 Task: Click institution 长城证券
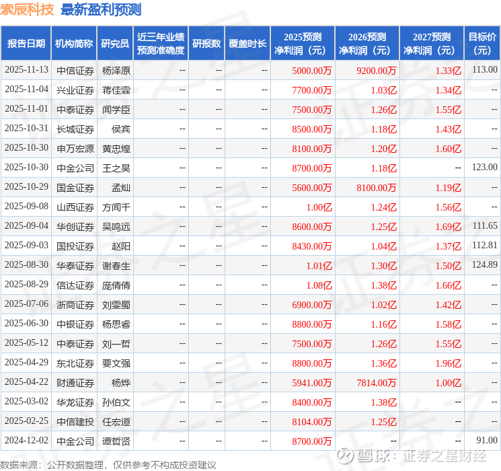point(75,129)
